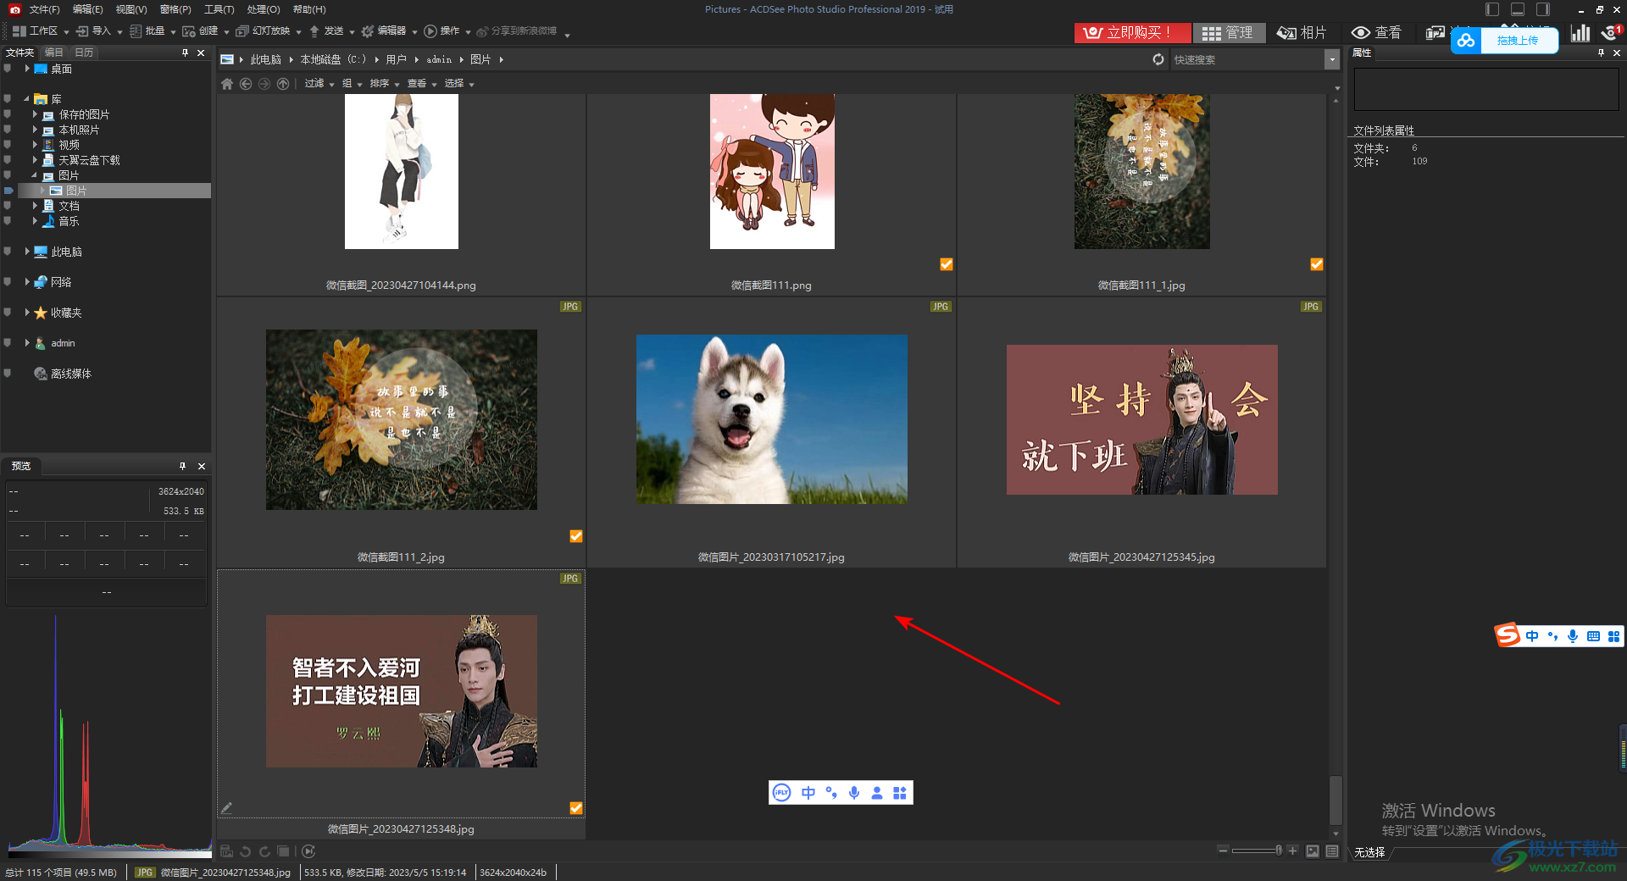Open the quick search dropdown arrow
The width and height of the screenshot is (1627, 881).
[x=1332, y=59]
